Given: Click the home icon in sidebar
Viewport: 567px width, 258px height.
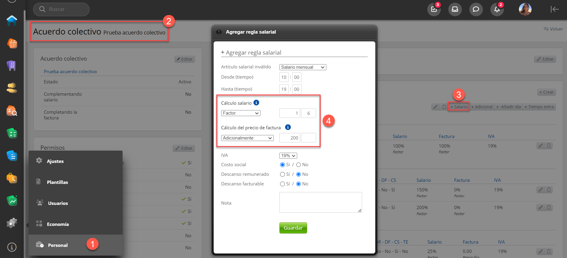Looking at the screenshot, I should pos(12,21).
